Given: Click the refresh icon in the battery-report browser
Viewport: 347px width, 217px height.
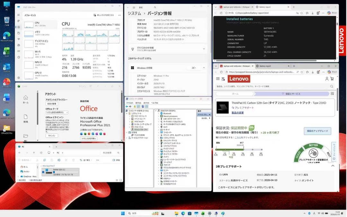Looking at the screenshot, I should coord(221,12).
